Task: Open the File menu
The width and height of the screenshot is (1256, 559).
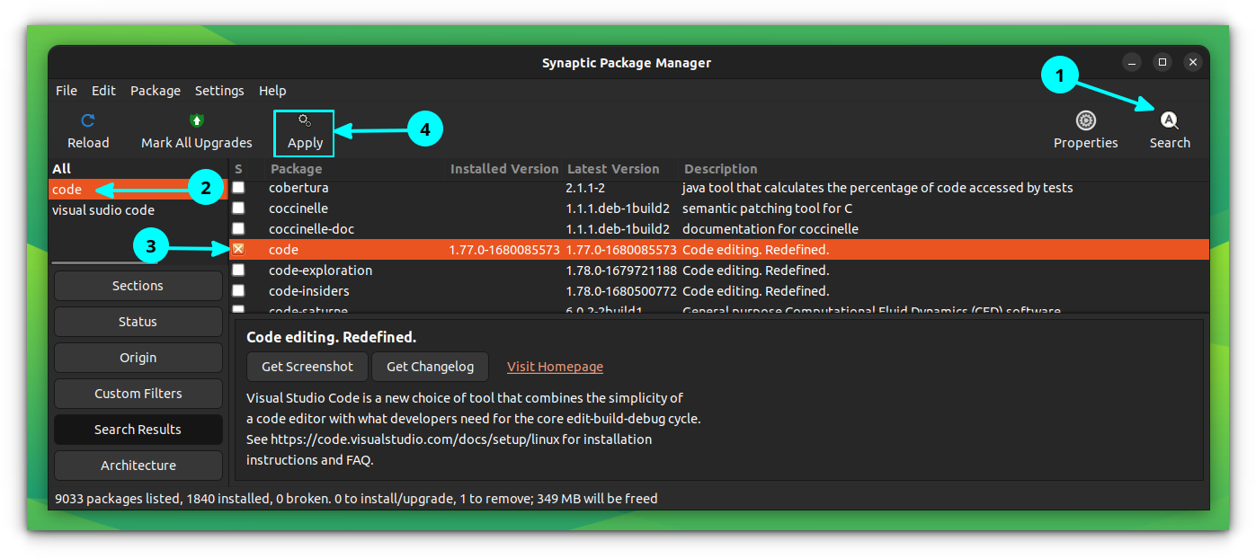Action: (x=67, y=91)
